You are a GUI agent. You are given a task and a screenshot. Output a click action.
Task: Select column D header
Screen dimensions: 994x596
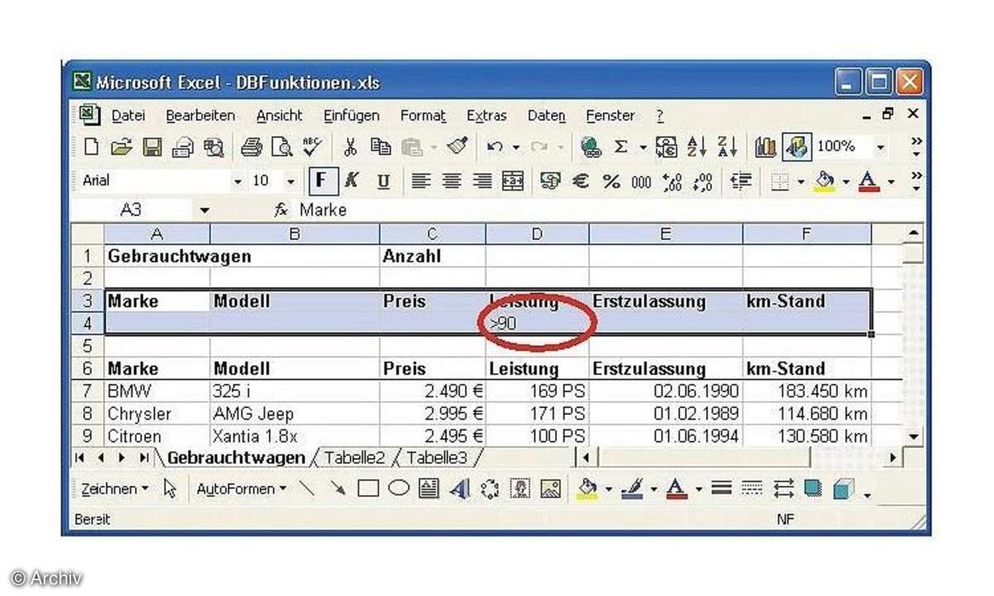tap(537, 234)
